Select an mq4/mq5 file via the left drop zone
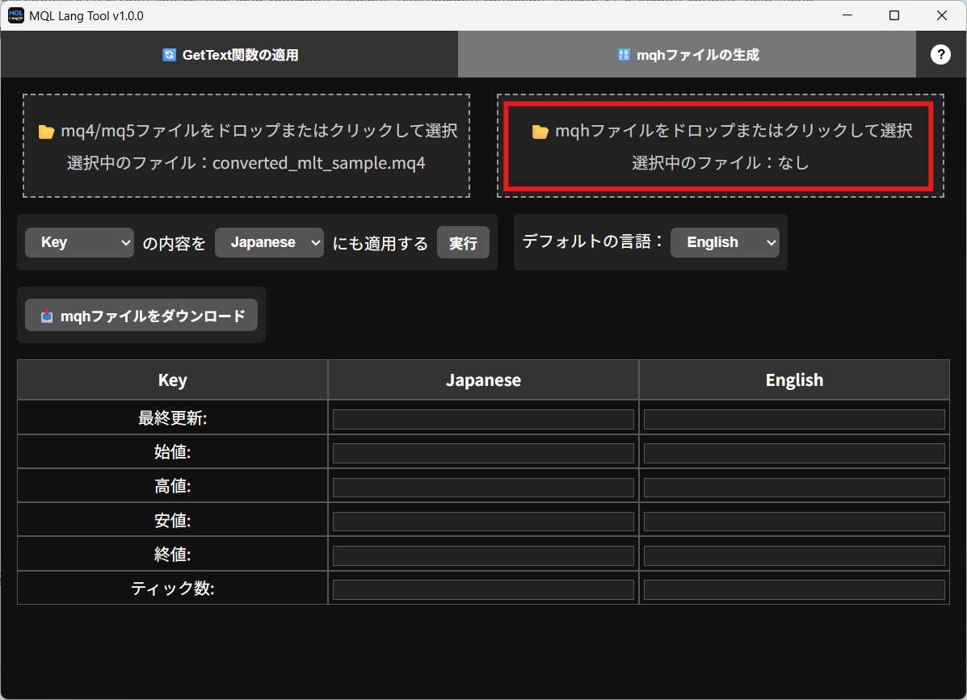Screen dimensions: 967x700 coord(246,146)
